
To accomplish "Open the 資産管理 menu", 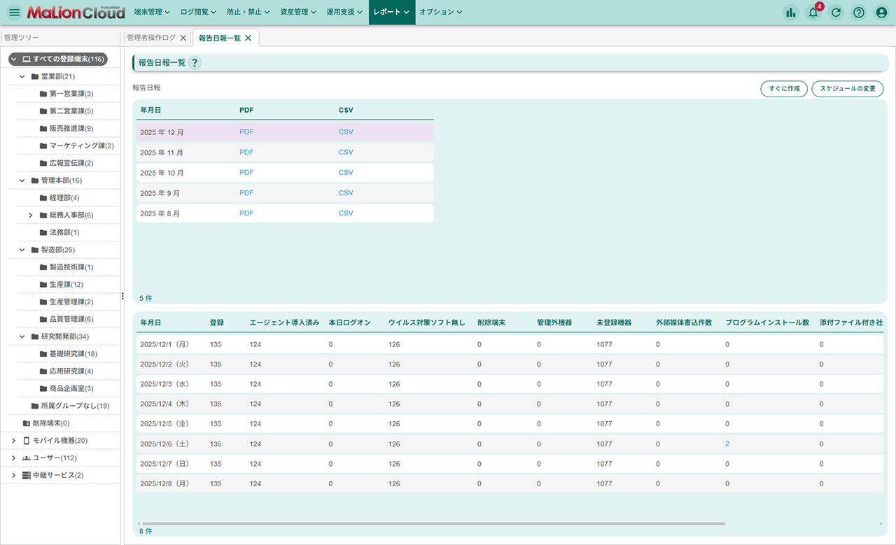I will (x=297, y=13).
